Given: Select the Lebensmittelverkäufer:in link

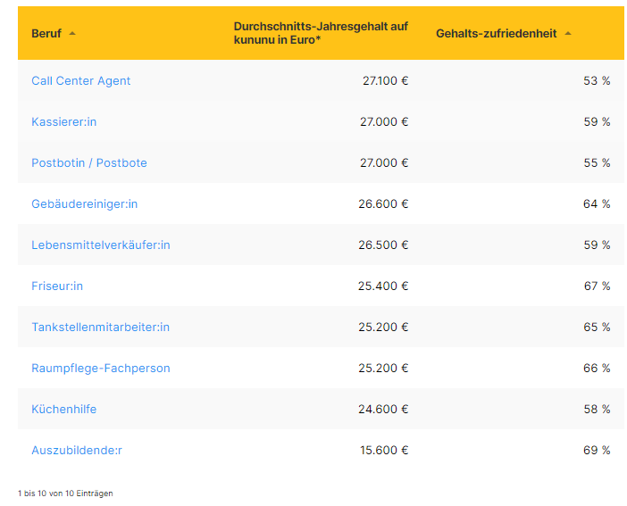Looking at the screenshot, I should pyautogui.click(x=101, y=245).
